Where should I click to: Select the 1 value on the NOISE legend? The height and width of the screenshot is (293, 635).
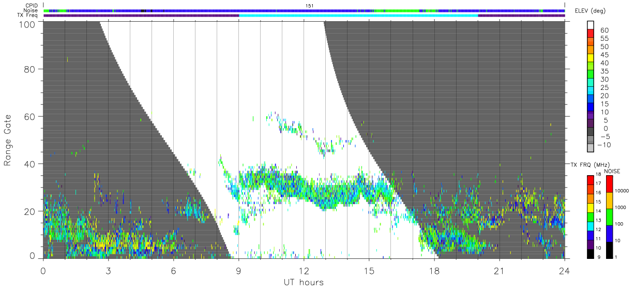[x=617, y=257]
